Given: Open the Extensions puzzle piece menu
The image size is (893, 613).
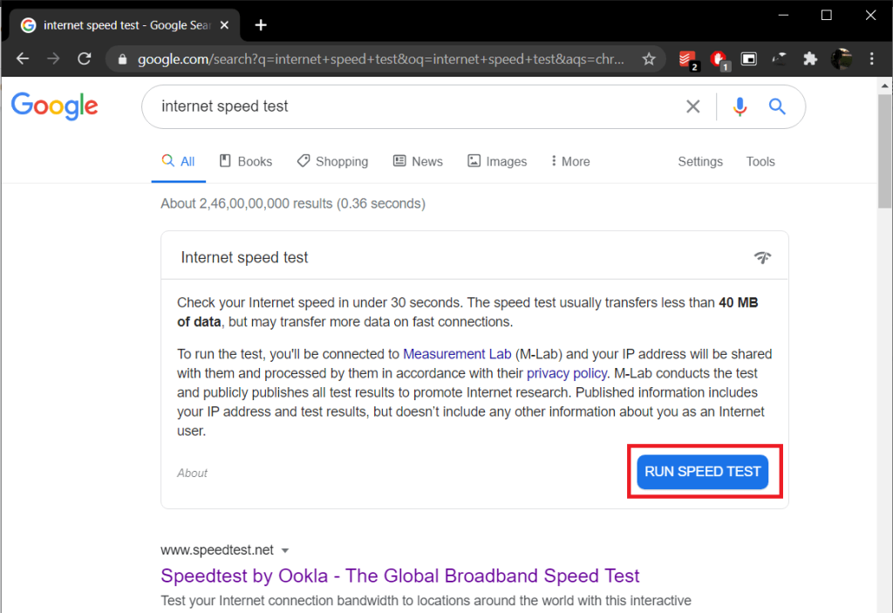Looking at the screenshot, I should 810,59.
